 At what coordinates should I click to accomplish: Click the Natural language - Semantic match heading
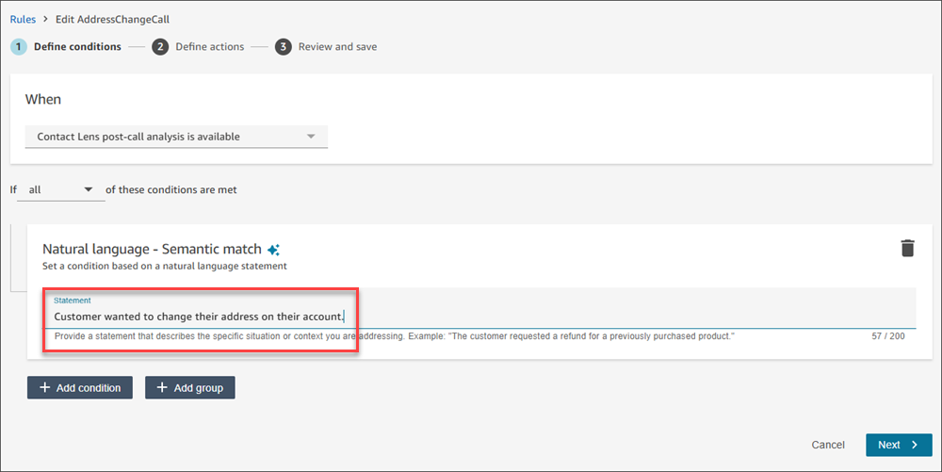(153, 250)
